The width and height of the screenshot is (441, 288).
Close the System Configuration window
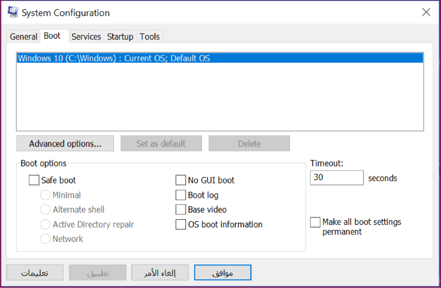[426, 12]
